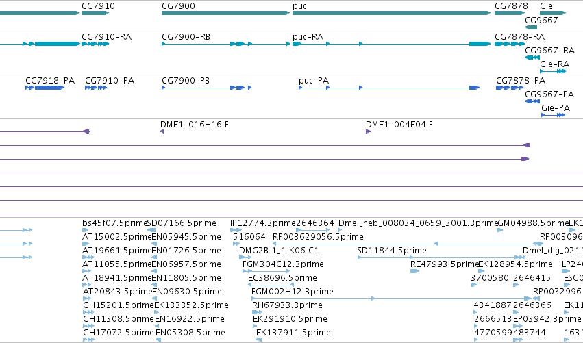Select the CG7910 gene arrow
Screen dimensions: 583x343
(95, 13)
